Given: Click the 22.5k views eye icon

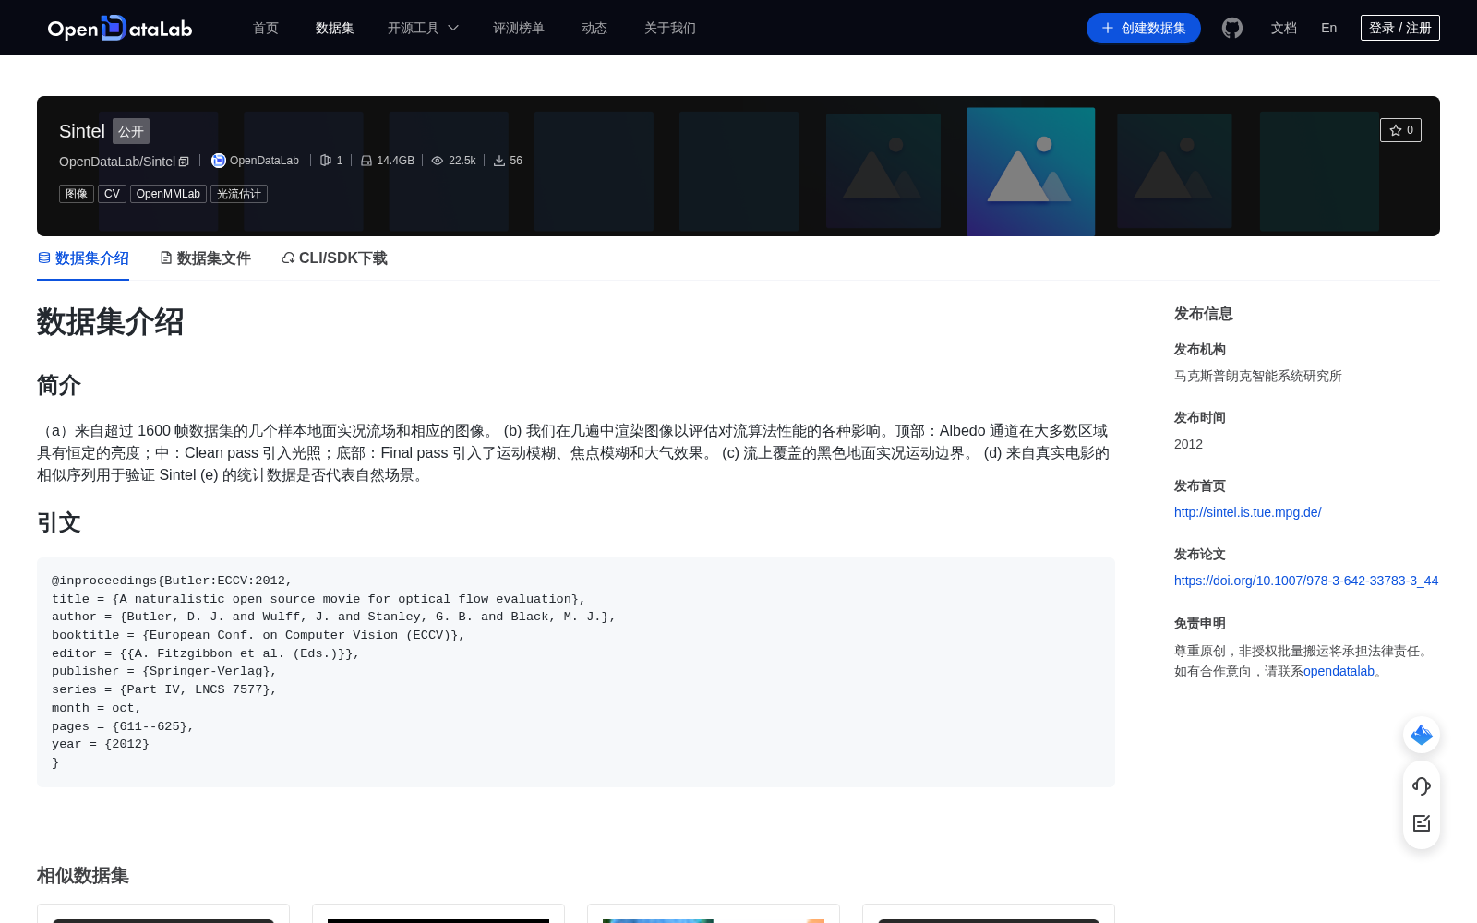Looking at the screenshot, I should (x=438, y=161).
